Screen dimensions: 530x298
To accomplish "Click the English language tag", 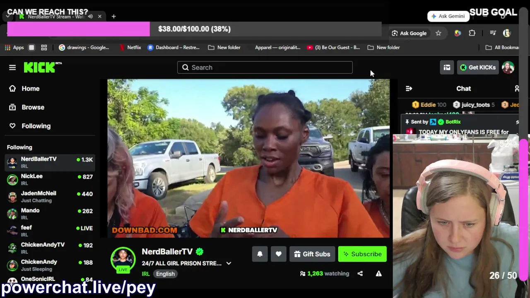I will pos(165,274).
